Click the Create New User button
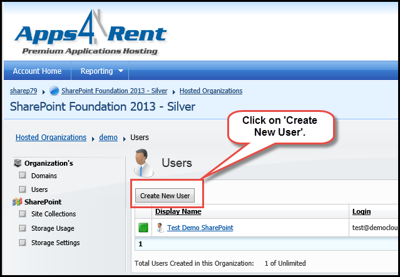The width and height of the screenshot is (400, 277). click(165, 196)
